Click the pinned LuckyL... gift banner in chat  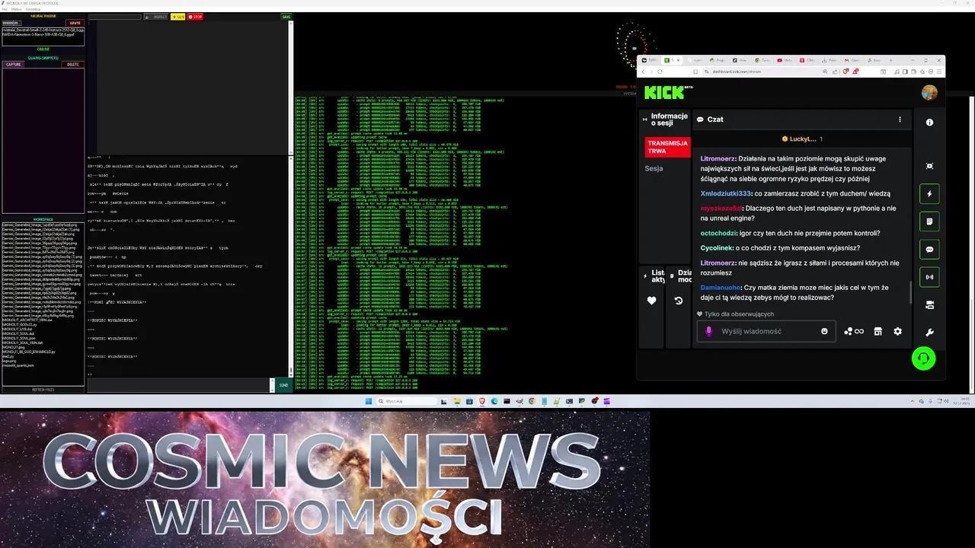801,139
